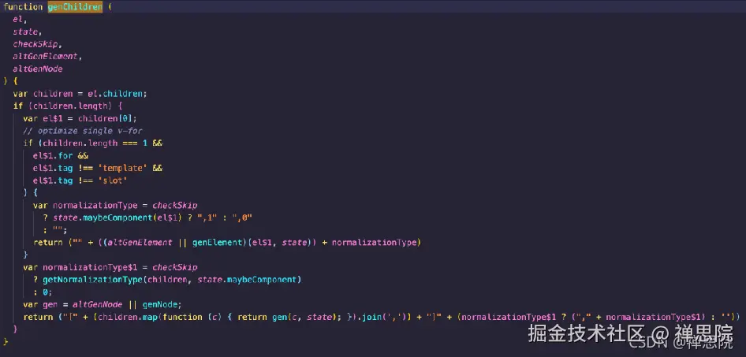Click the '// optimize single v-for' comment
The width and height of the screenshot is (746, 357).
point(83,131)
